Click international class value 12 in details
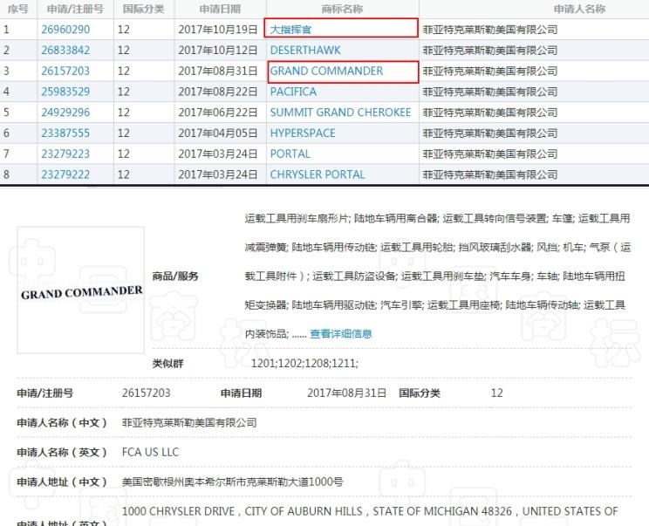 coord(497,393)
